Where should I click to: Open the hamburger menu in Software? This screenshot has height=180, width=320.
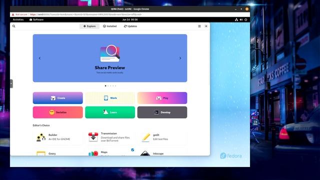tap(199, 26)
